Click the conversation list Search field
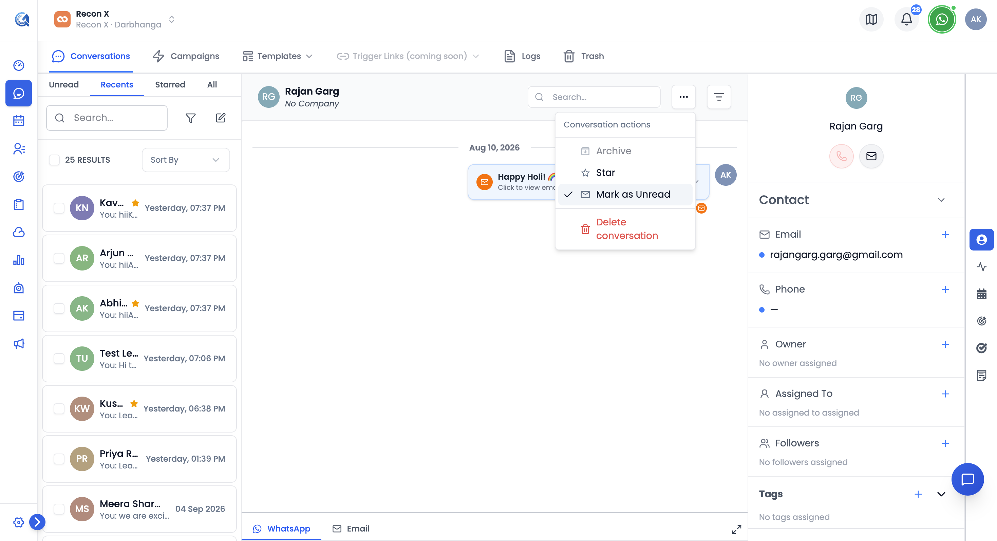Image resolution: width=997 pixels, height=541 pixels. [107, 118]
